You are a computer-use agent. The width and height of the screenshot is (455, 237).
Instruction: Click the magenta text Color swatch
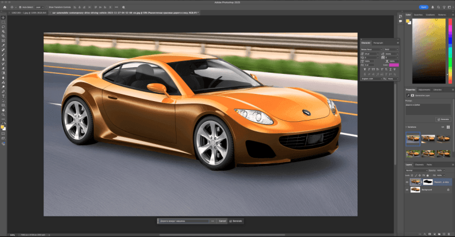tap(393, 64)
